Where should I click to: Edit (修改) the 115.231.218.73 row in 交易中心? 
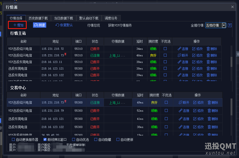[x=198, y=102]
